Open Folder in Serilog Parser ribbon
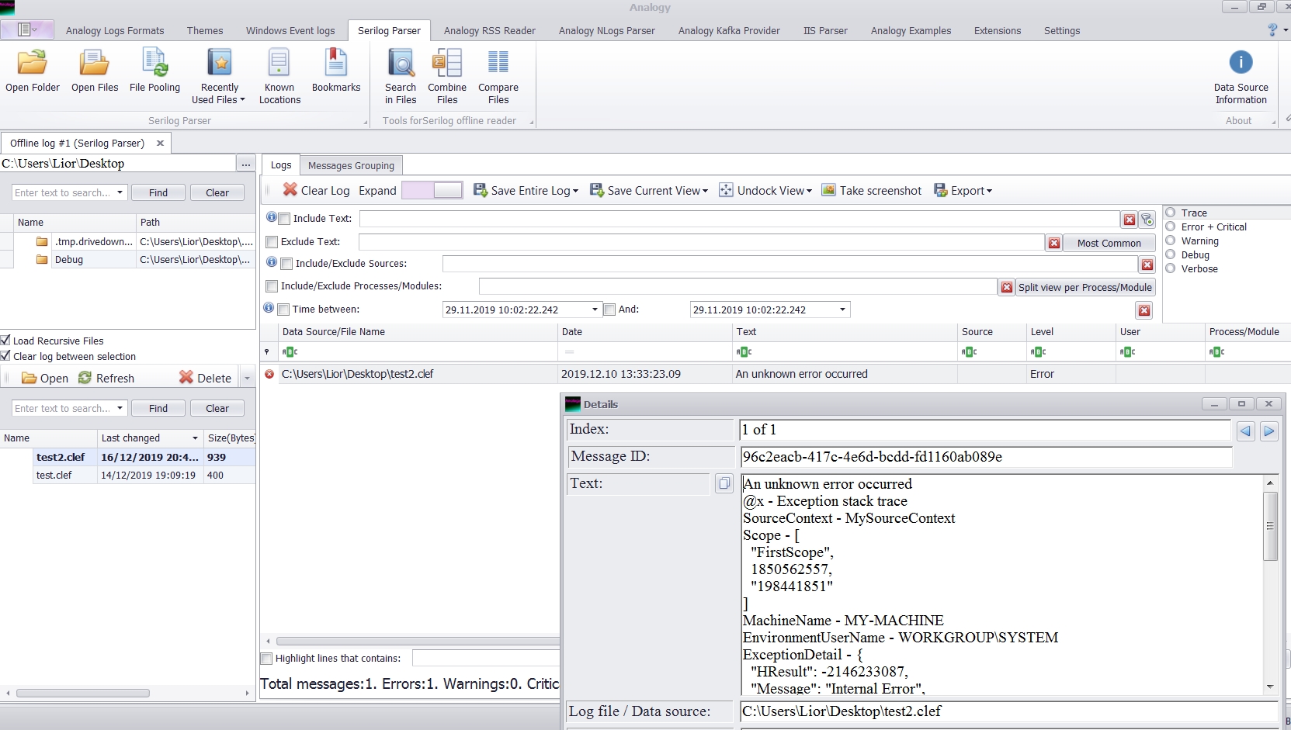Viewport: 1291px width, 730px height. point(33,71)
